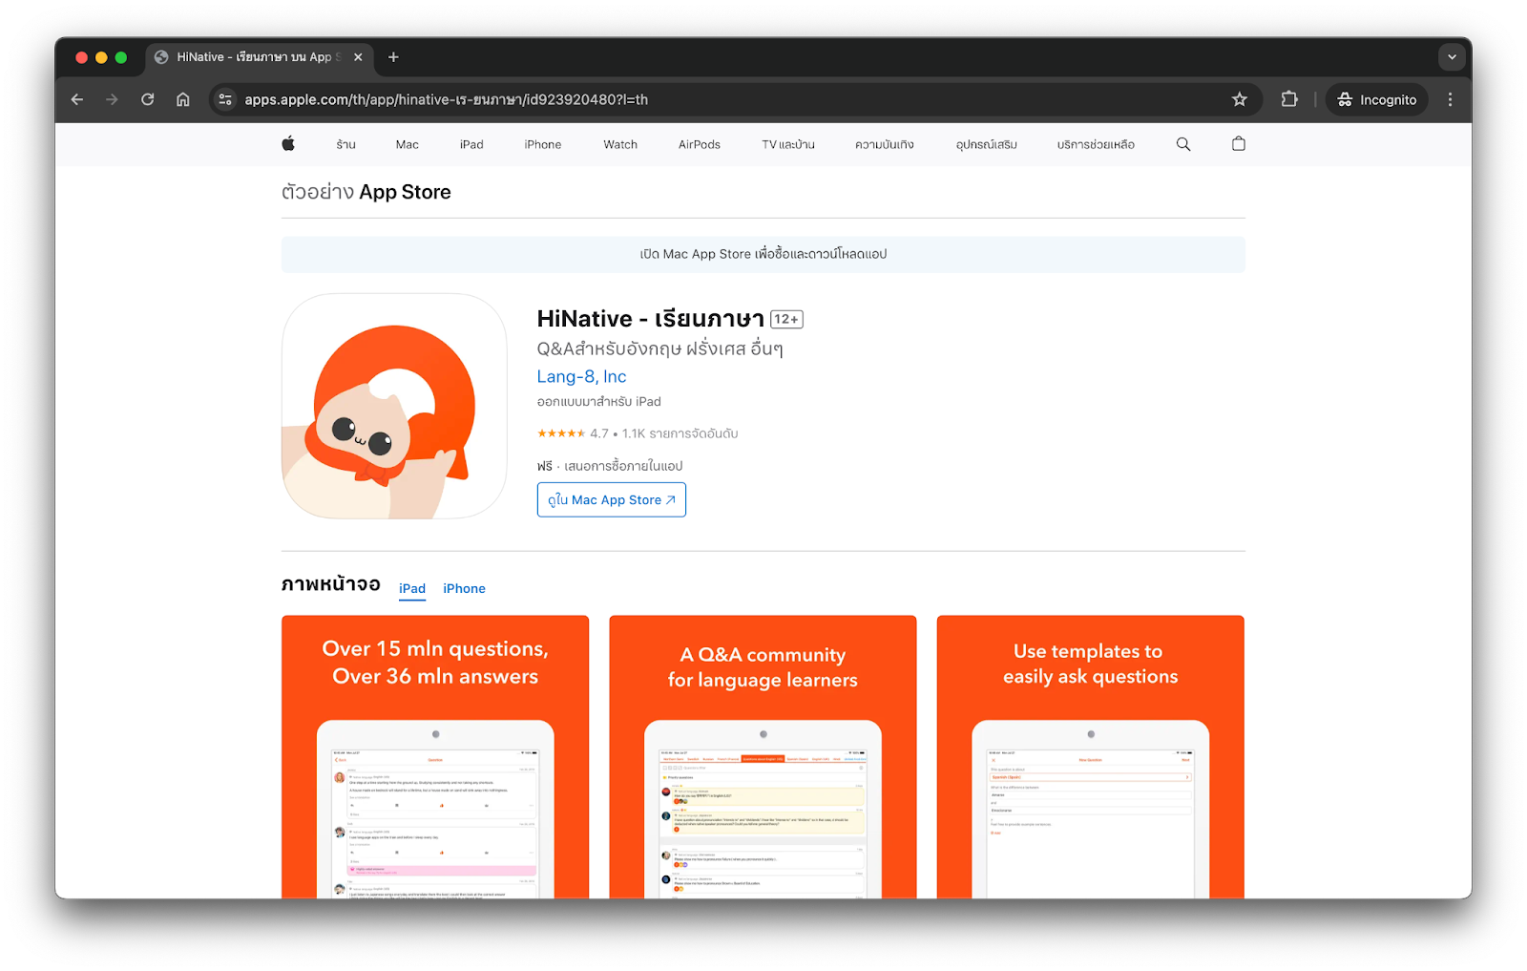Select the iPad screenshots tab

tap(412, 589)
